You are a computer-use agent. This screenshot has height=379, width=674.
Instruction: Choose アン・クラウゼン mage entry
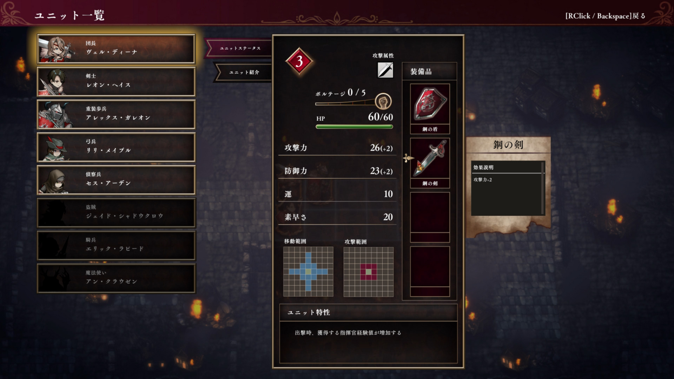tap(116, 278)
